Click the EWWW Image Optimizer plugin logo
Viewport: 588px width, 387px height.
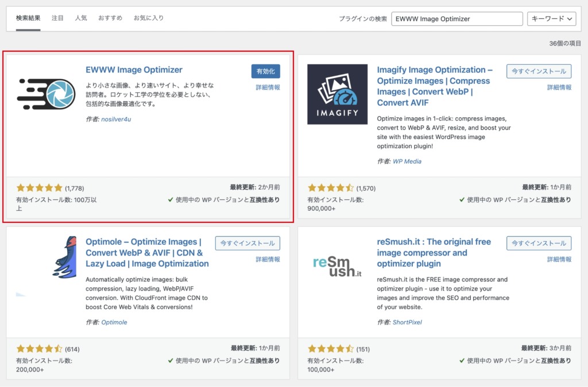pyautogui.click(x=46, y=94)
